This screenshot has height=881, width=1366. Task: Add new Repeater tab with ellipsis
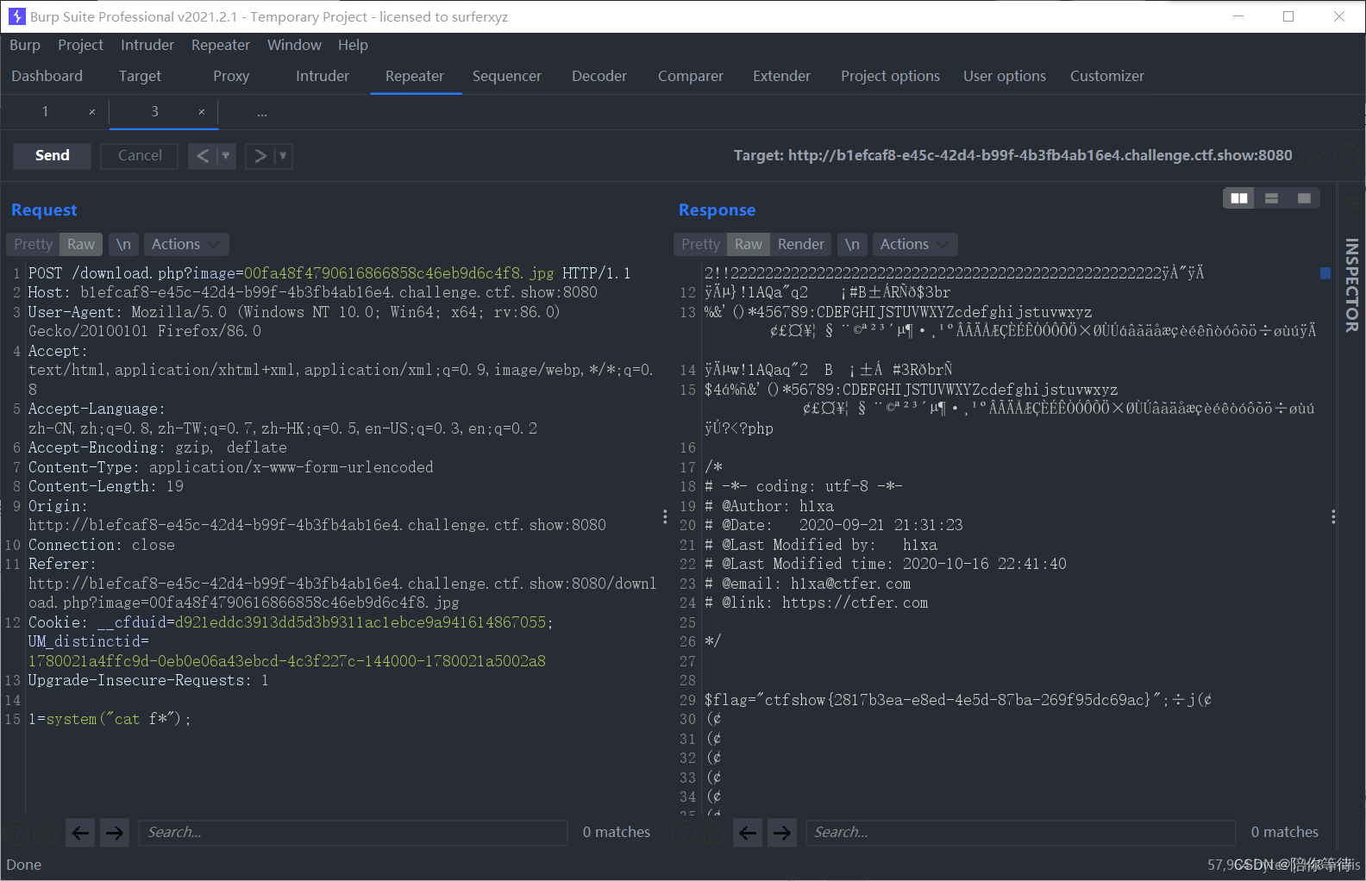262,113
